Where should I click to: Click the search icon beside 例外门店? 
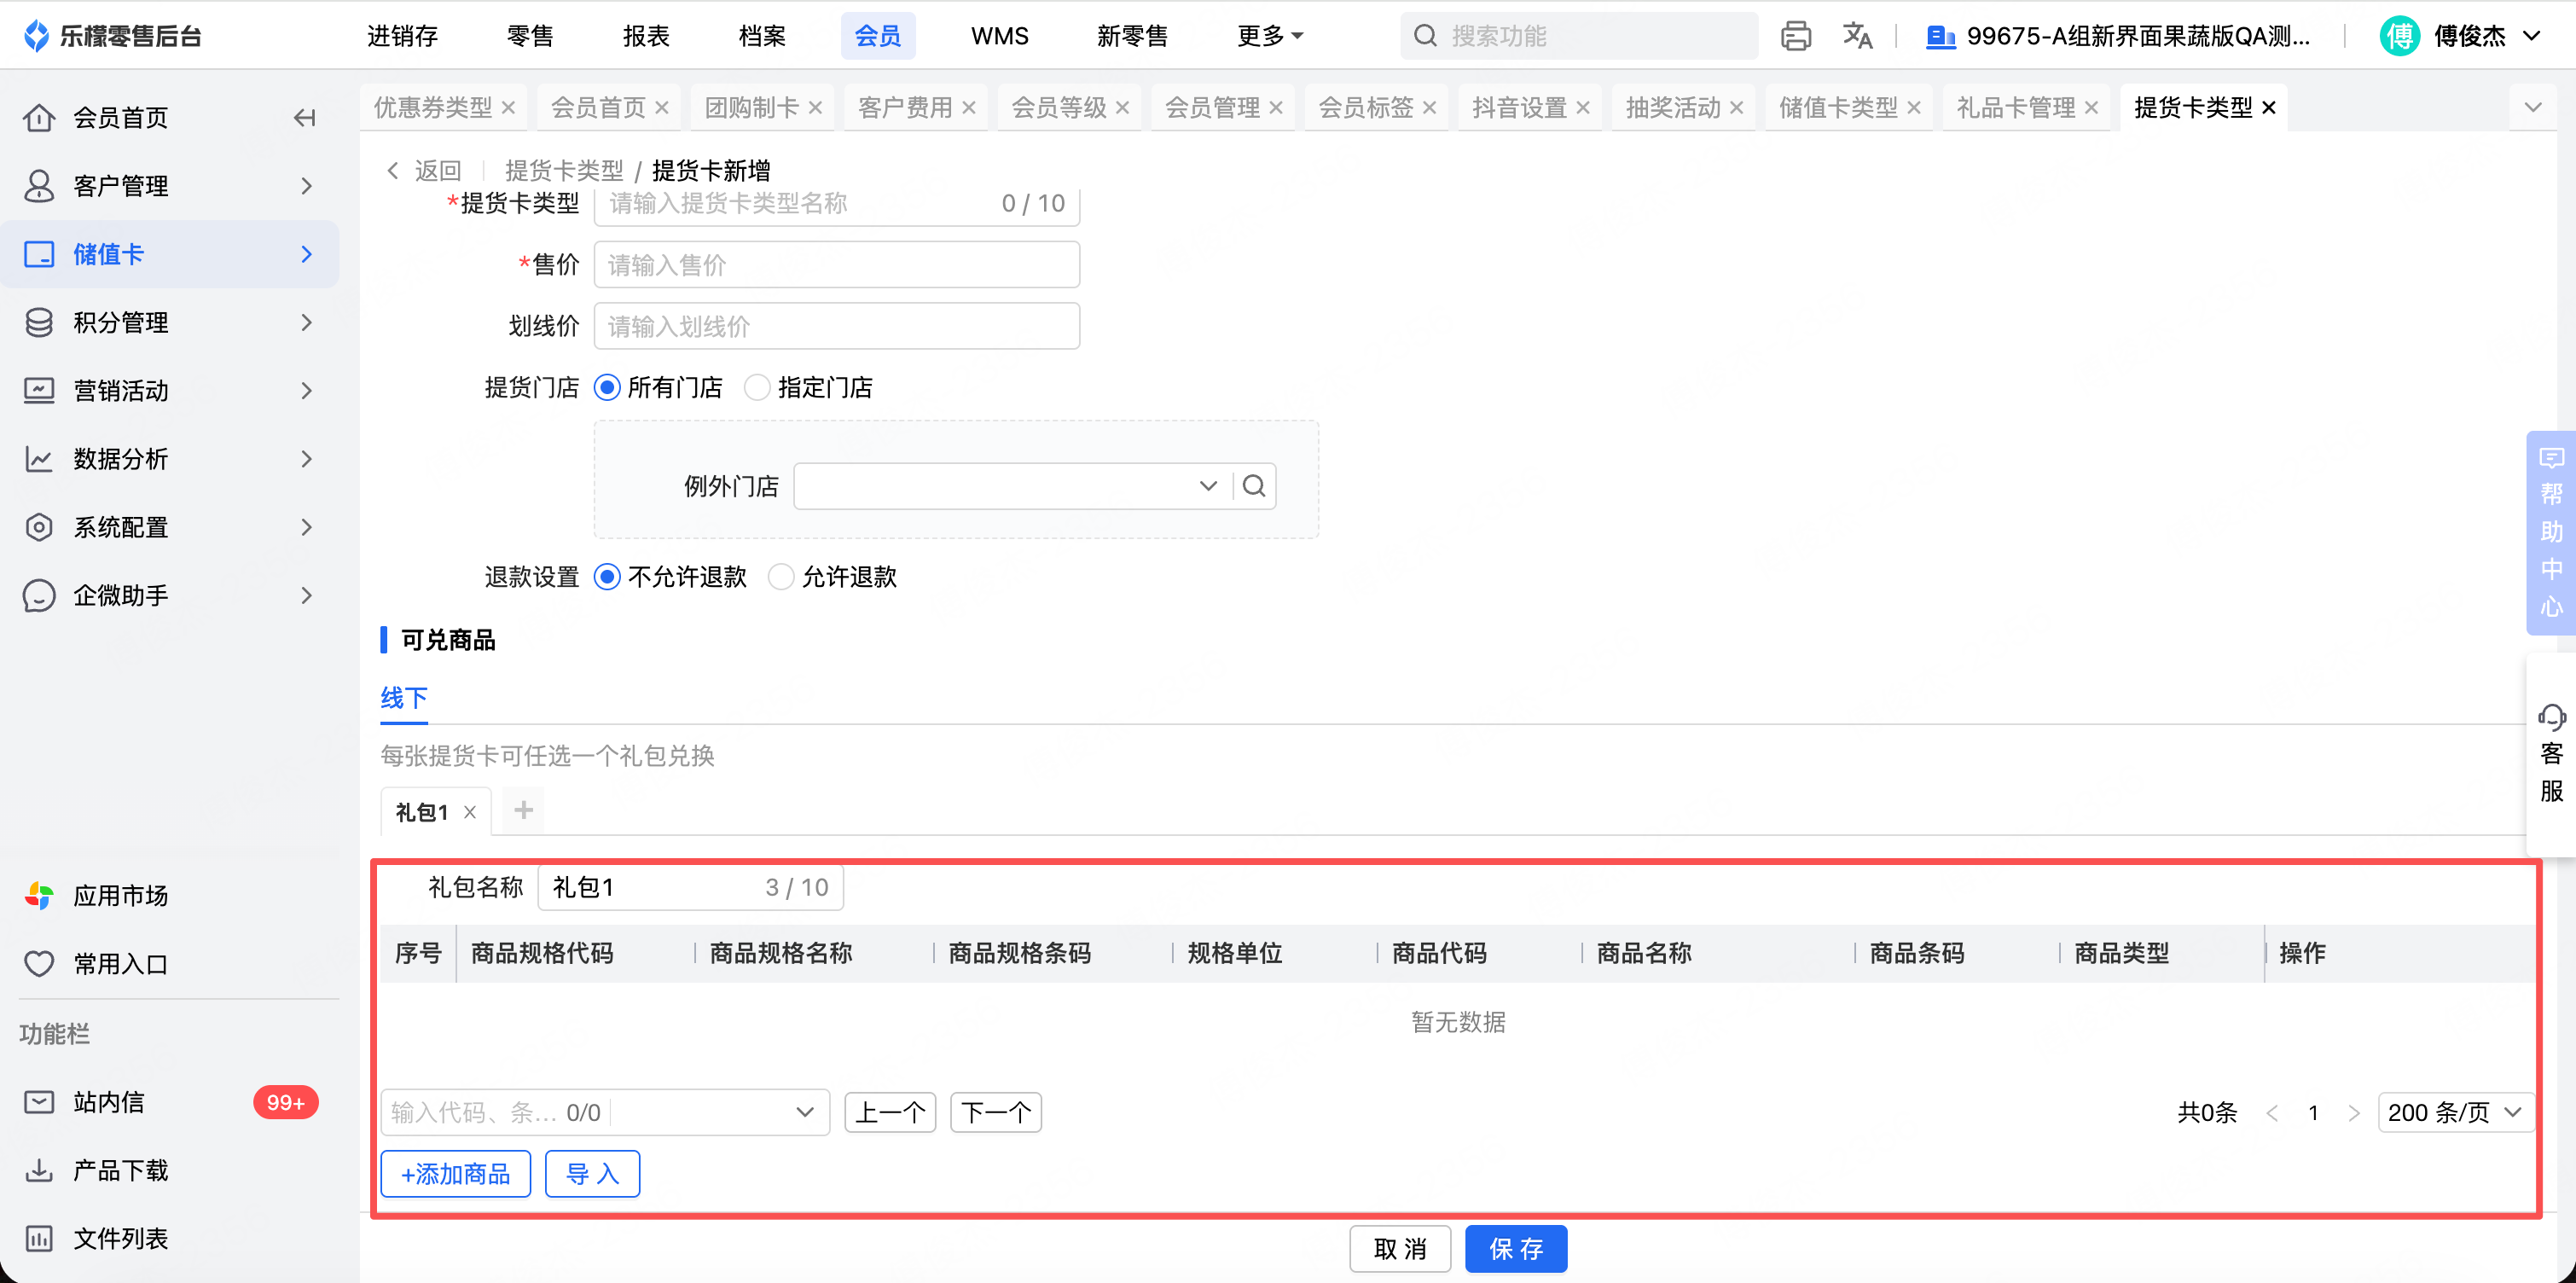click(1254, 486)
